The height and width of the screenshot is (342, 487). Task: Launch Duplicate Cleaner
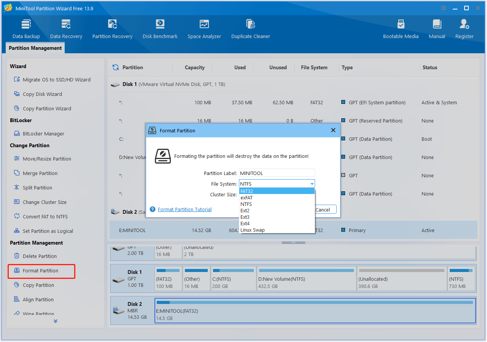point(251,29)
